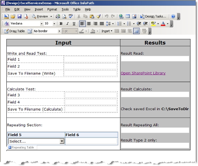198x166 pixels.
Task: Click the Cut scissors icon
Action: click(x=79, y=16)
